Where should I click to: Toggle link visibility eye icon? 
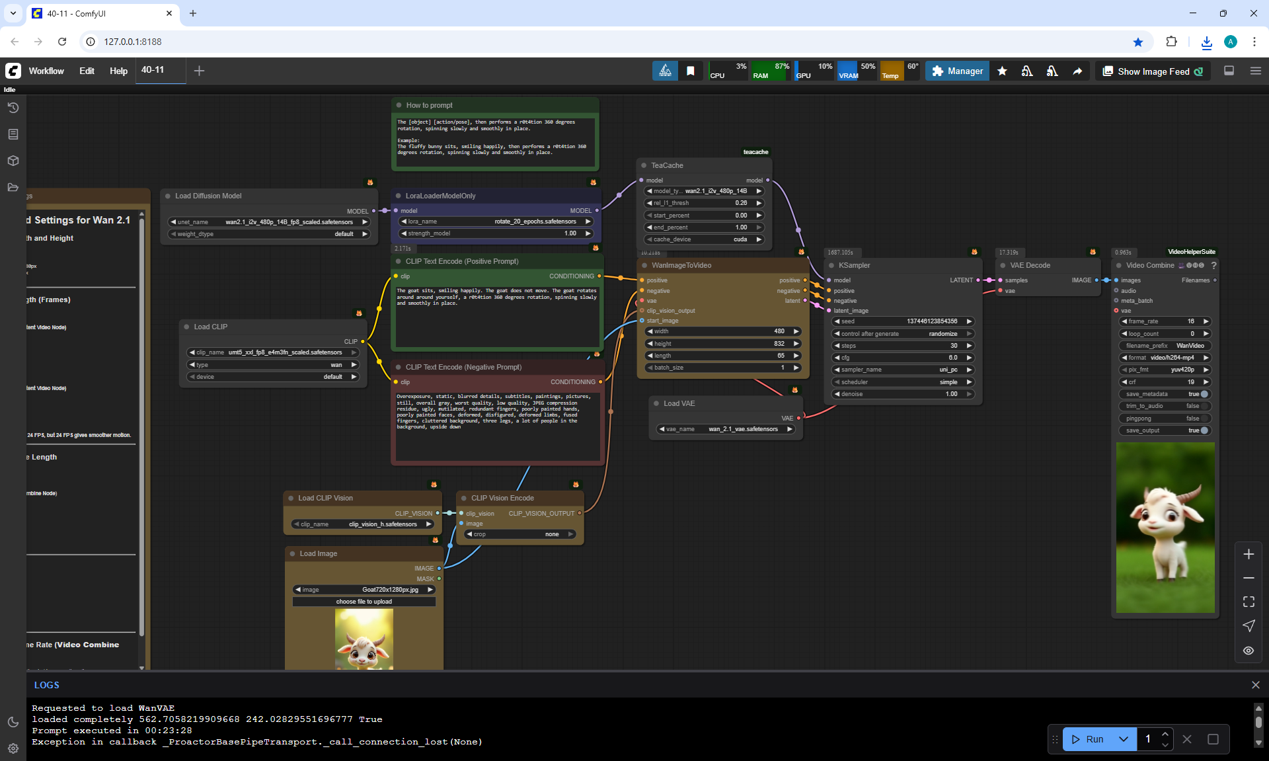pos(1249,651)
